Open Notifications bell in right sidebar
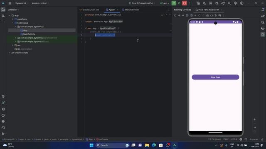The width and height of the screenshot is (266, 149). click(x=263, y=10)
